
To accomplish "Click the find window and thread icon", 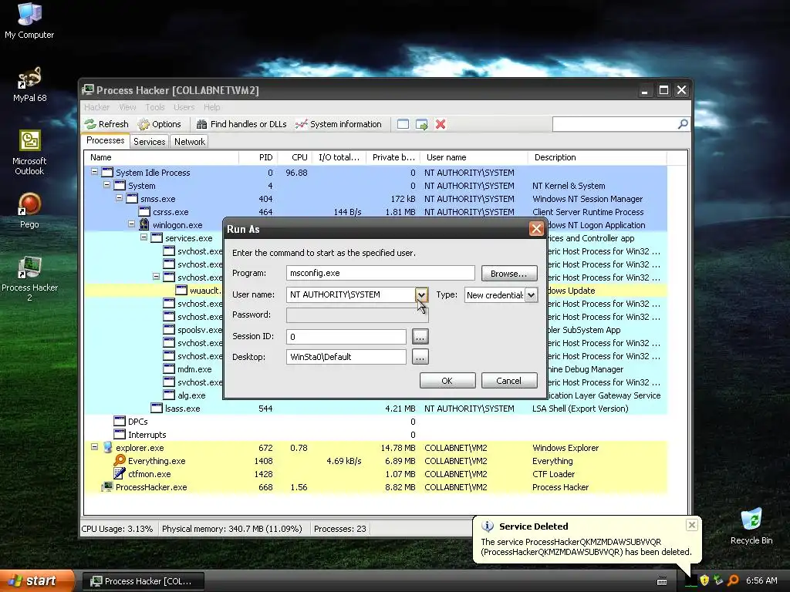I will tap(422, 124).
